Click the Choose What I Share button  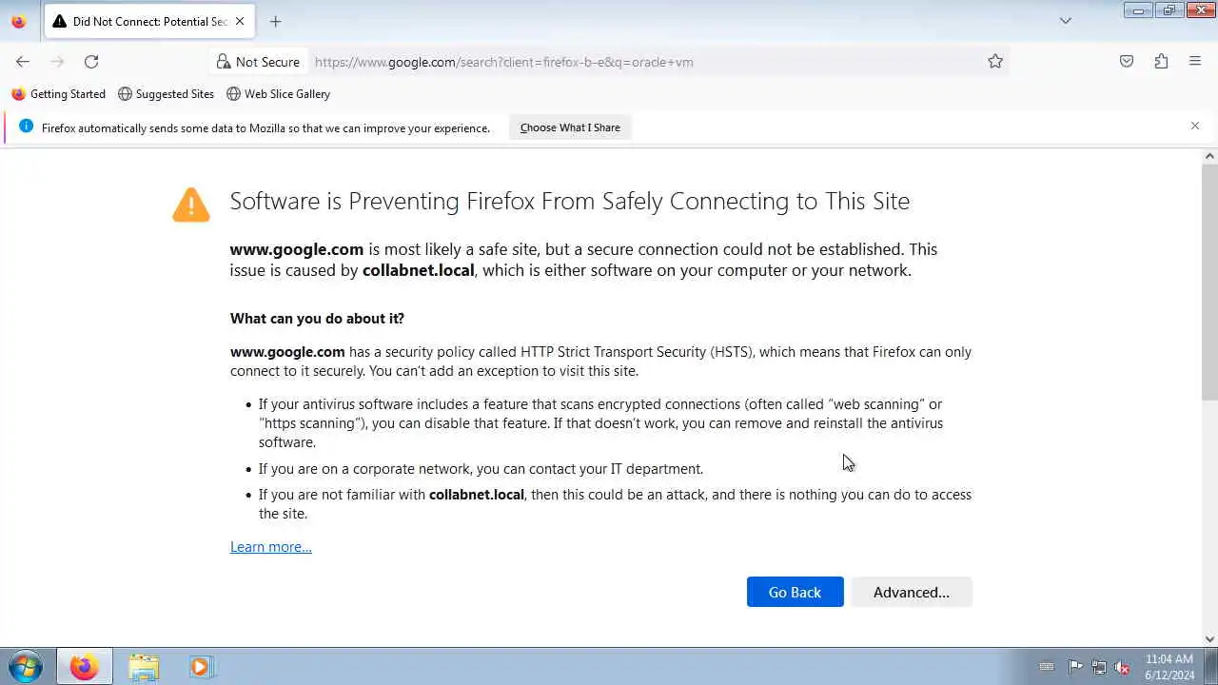coord(570,127)
